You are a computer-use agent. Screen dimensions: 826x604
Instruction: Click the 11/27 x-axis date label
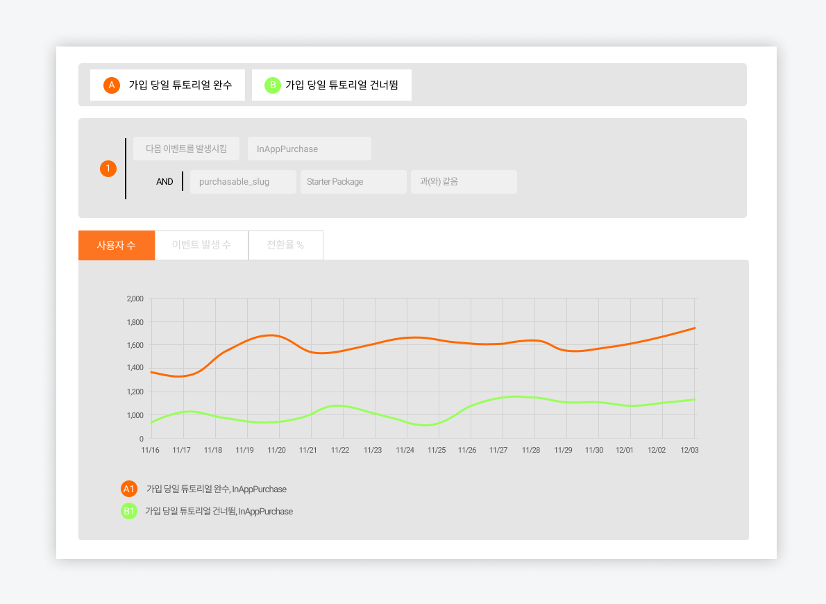tap(498, 450)
